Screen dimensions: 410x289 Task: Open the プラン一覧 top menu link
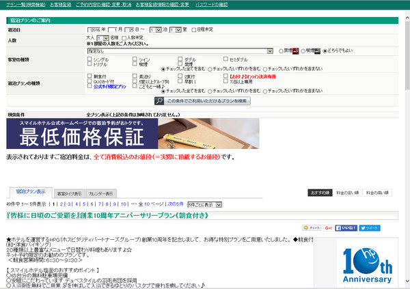click(26, 5)
